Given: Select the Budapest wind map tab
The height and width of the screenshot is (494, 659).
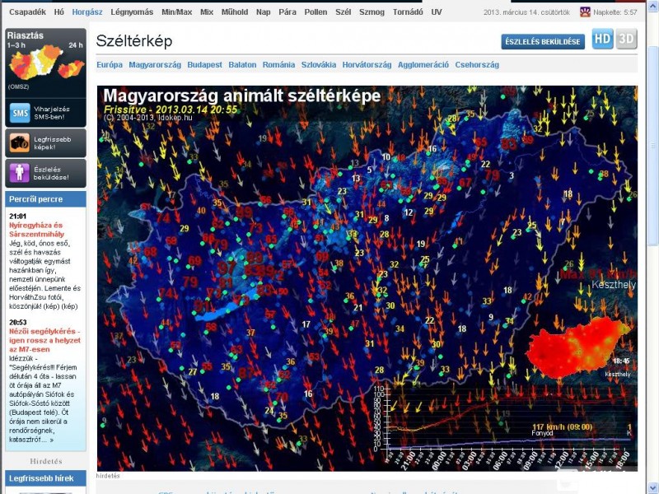Looking at the screenshot, I should 204,65.
